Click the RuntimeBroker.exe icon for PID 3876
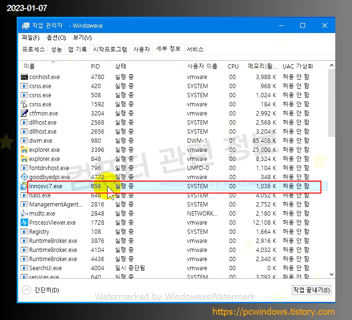Image resolution: width=352 pixels, height=320 pixels. pos(24,241)
